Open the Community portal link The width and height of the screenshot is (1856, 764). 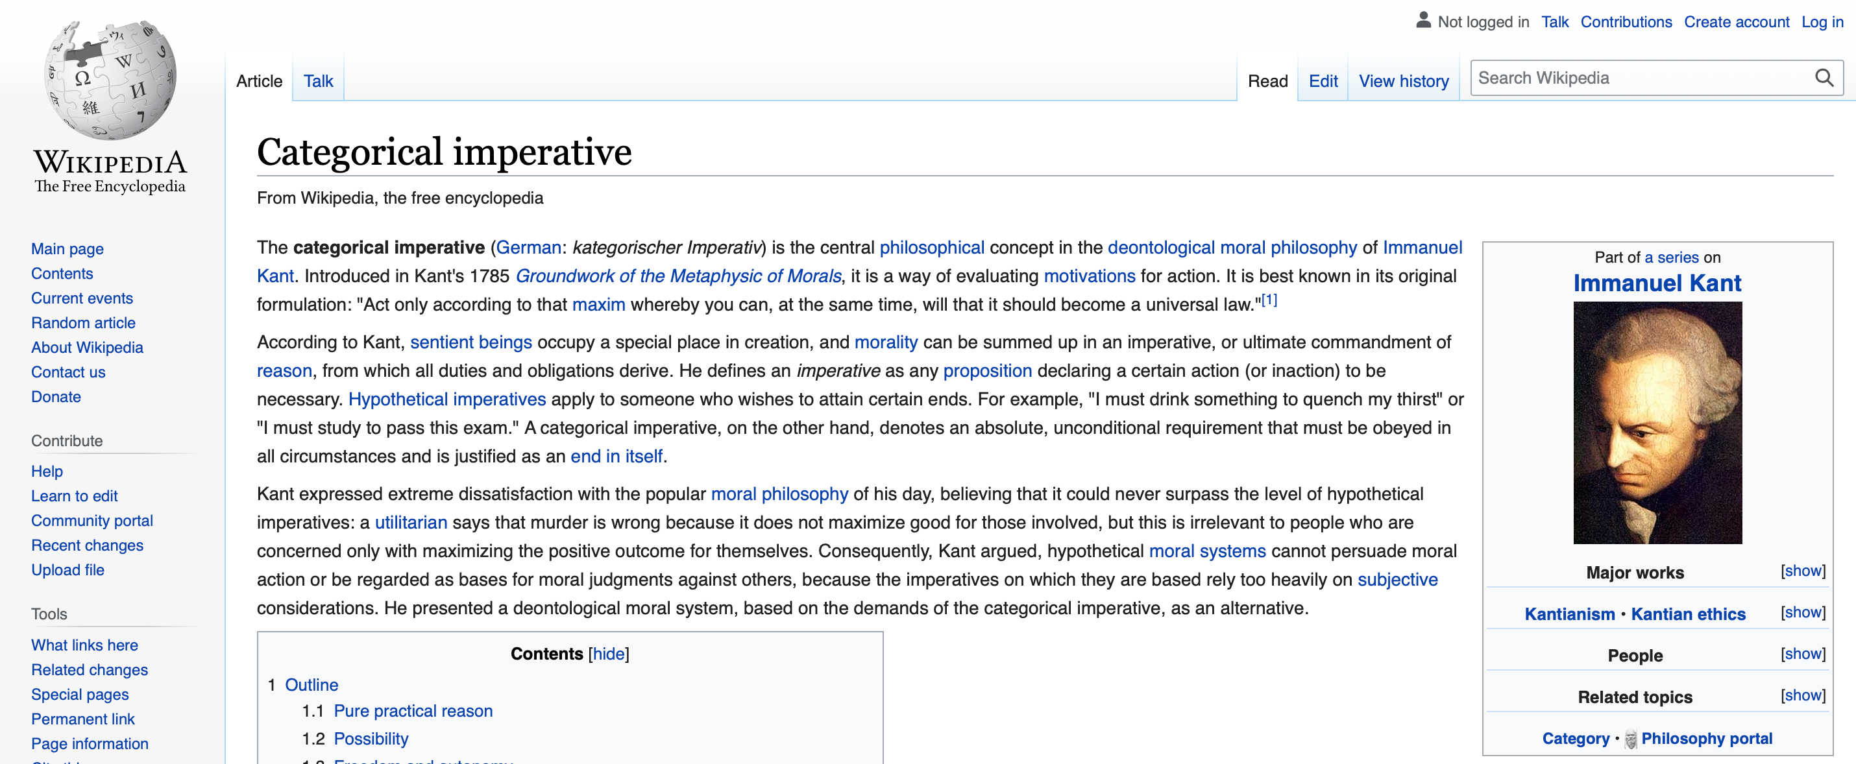click(92, 521)
